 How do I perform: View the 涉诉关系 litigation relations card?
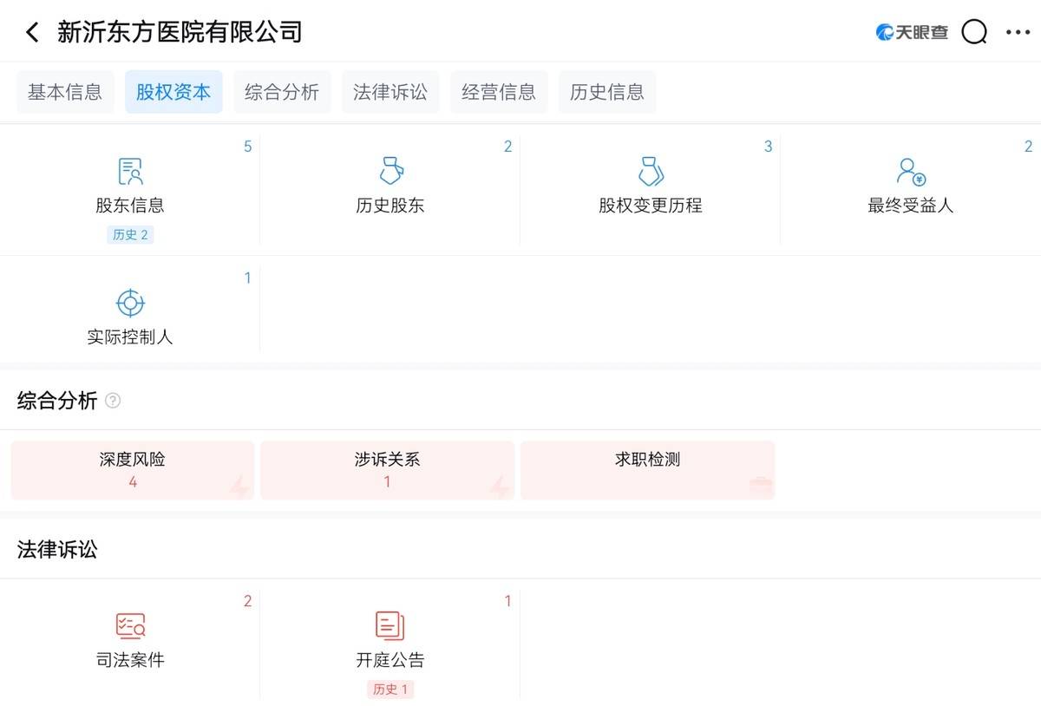[387, 469]
